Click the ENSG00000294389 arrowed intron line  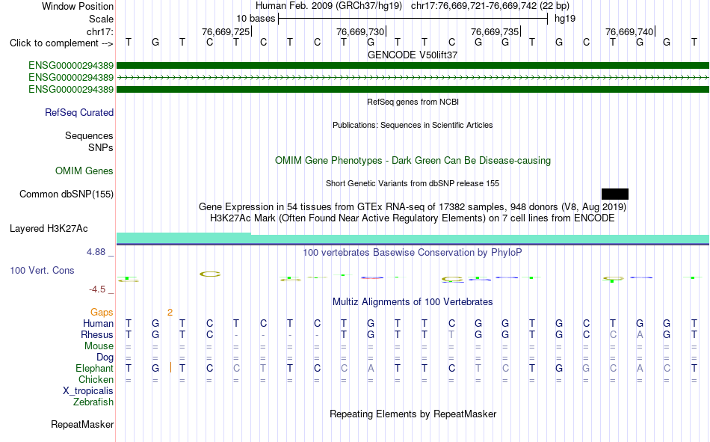point(413,78)
